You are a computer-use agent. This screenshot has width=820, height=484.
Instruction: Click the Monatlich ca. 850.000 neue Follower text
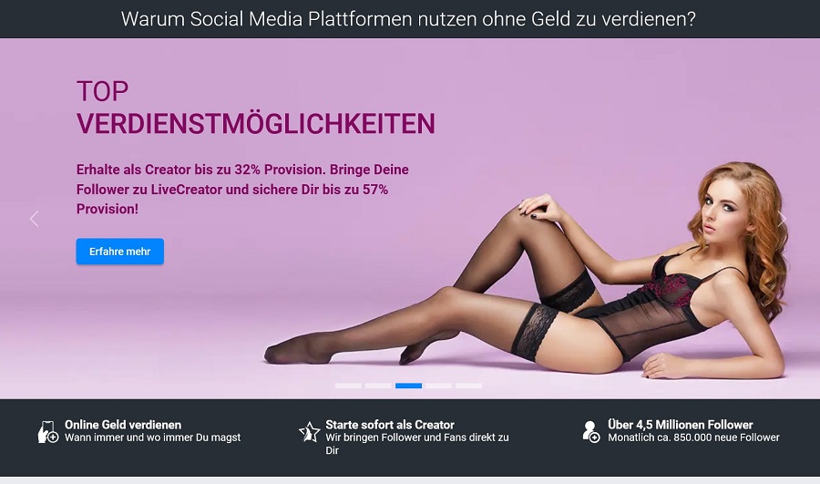click(x=693, y=438)
